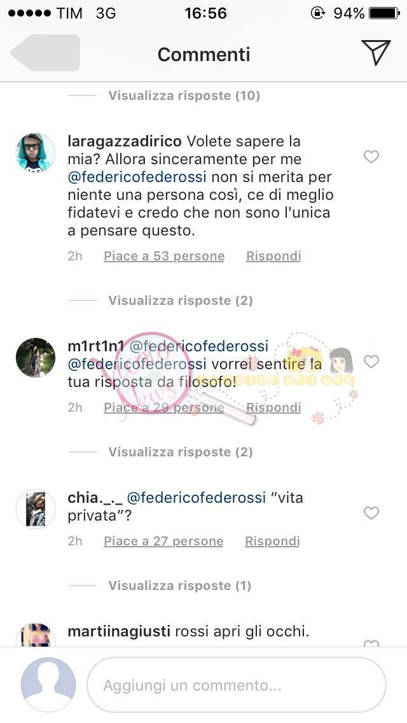Screen dimensions: 407x723
Task: Go back using the header arrow
Action: pos(45,53)
